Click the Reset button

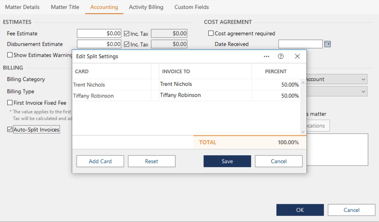(151, 161)
